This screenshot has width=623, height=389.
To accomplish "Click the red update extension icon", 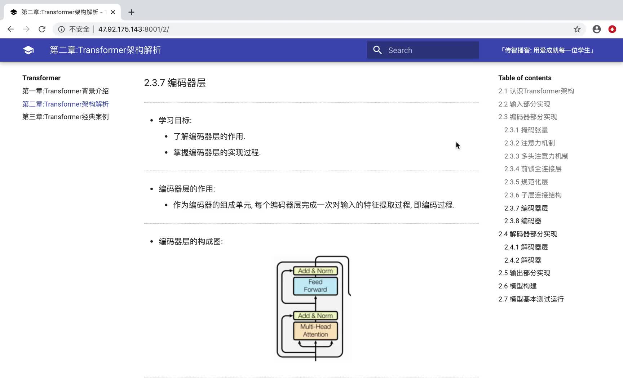I will (x=612, y=29).
